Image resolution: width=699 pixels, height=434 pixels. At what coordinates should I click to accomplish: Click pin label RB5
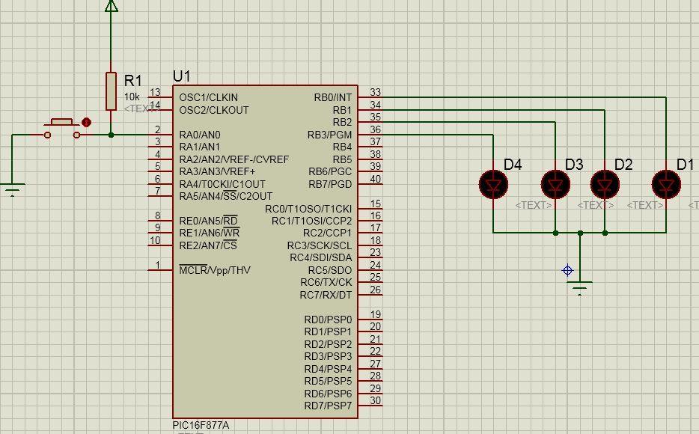pyautogui.click(x=342, y=159)
